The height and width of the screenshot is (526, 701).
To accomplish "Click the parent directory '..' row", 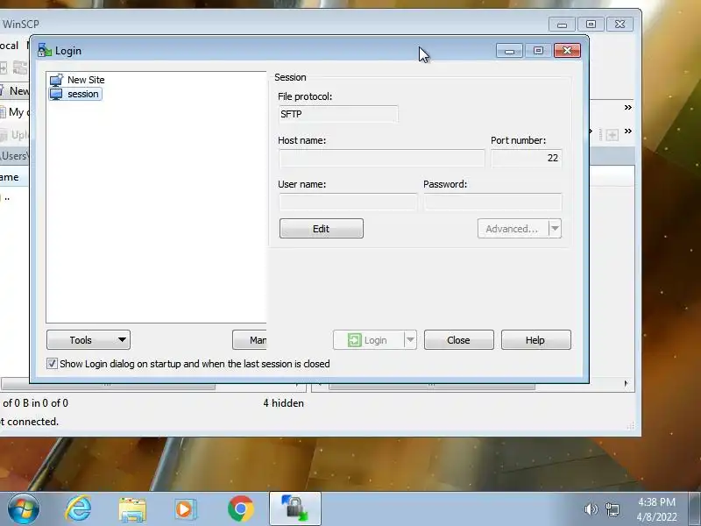I will [6, 196].
